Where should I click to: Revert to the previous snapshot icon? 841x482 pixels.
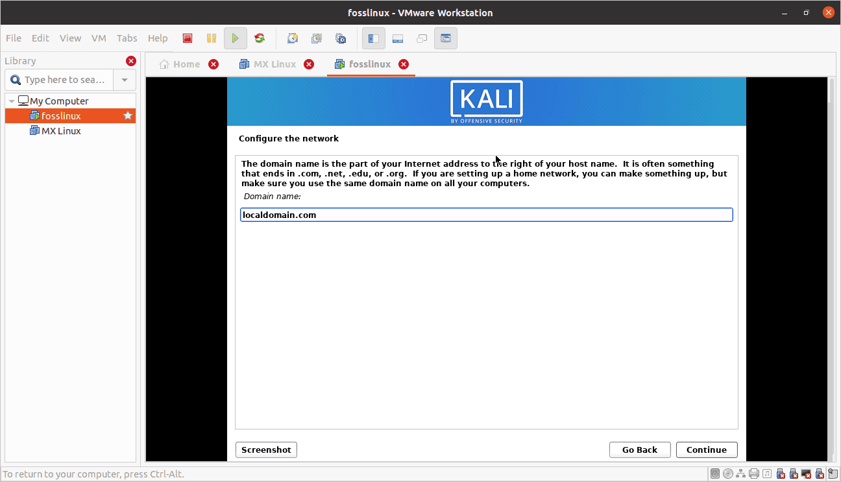(317, 38)
